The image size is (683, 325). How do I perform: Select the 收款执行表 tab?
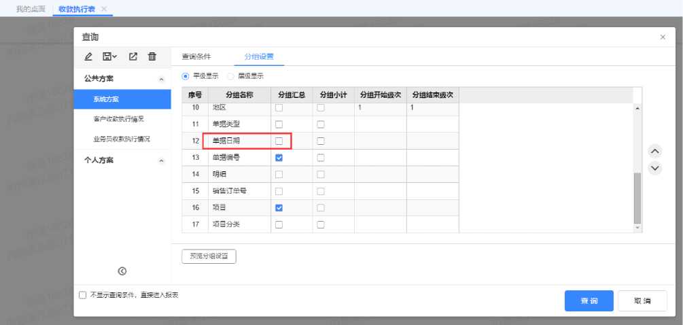click(77, 9)
